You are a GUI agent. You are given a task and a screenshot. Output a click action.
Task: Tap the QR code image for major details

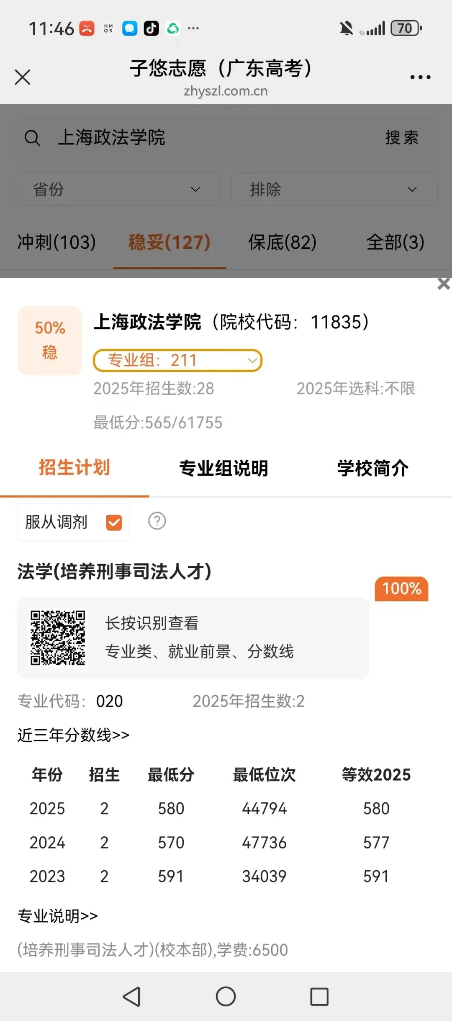(x=58, y=637)
